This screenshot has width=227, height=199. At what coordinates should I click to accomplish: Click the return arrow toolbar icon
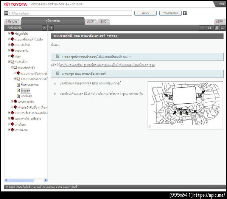pos(223,28)
